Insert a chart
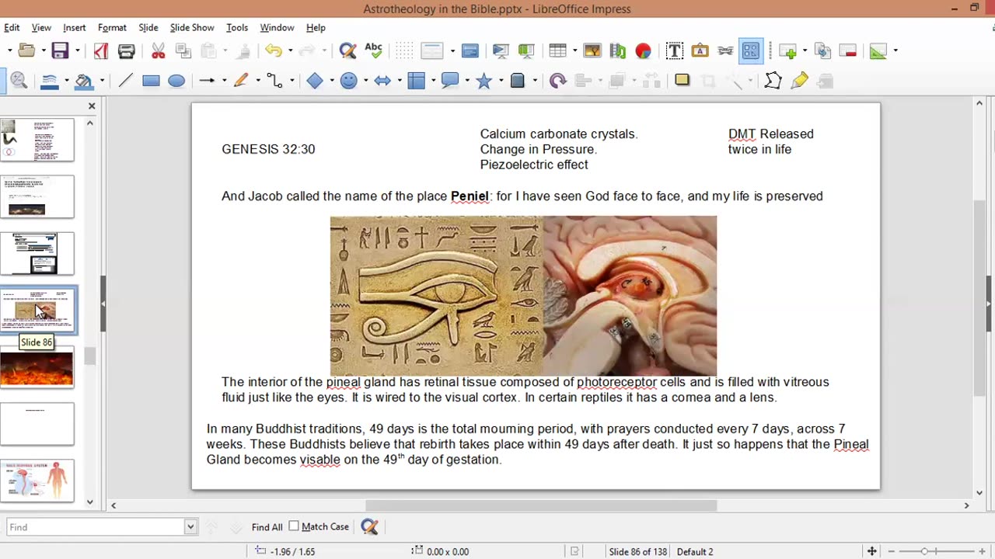This screenshot has height=559, width=995. click(643, 51)
